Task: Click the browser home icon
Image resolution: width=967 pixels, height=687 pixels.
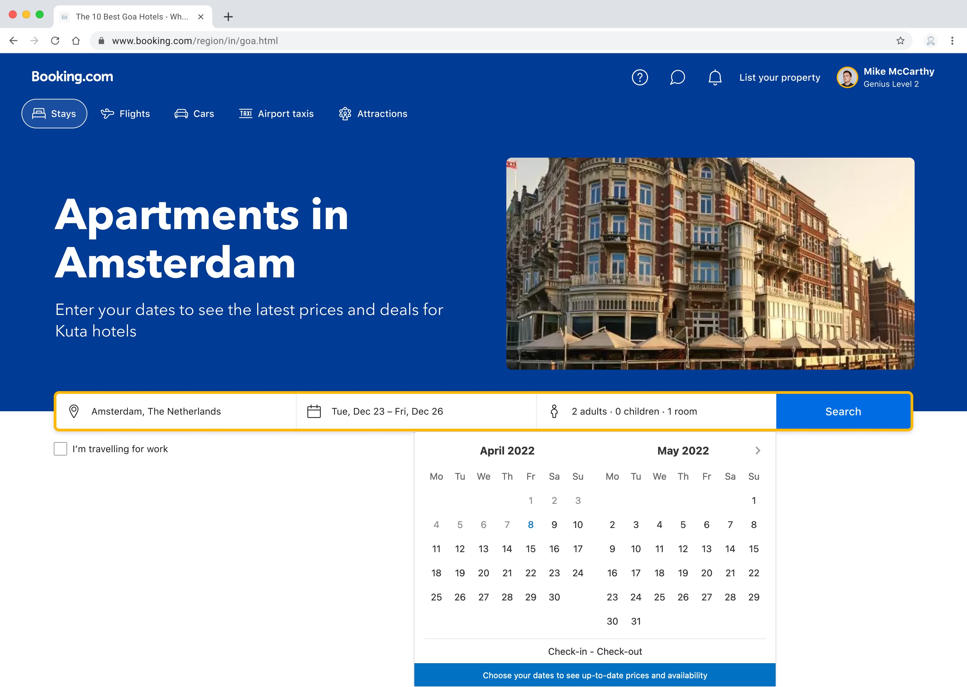Action: tap(76, 41)
